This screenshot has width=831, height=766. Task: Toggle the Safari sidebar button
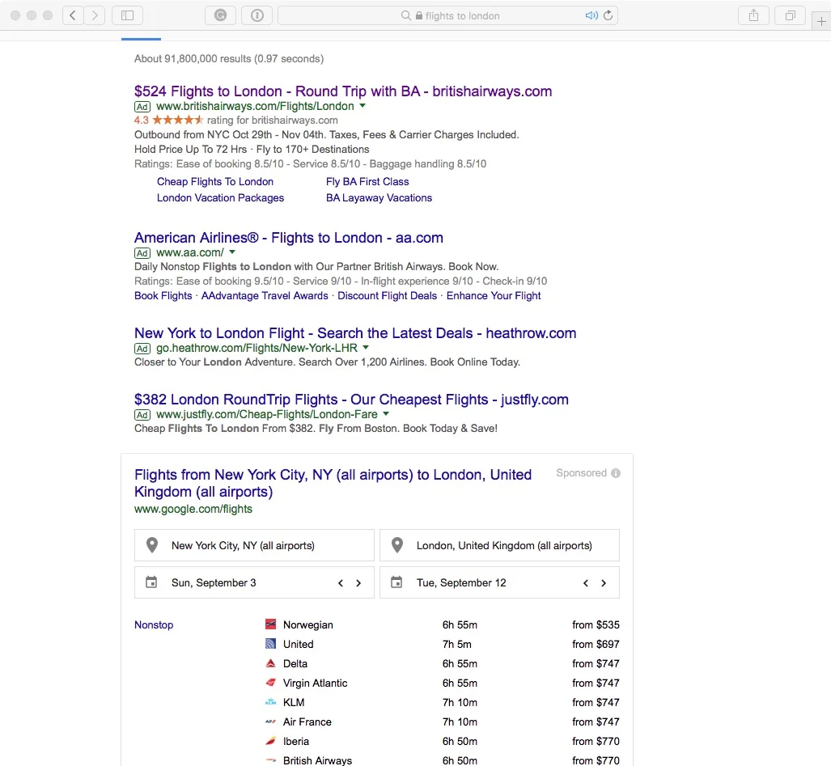point(127,15)
